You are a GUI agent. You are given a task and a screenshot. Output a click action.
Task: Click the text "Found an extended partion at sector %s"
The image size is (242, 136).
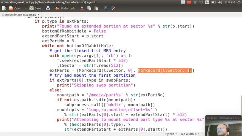pyautogui.click(x=106, y=26)
